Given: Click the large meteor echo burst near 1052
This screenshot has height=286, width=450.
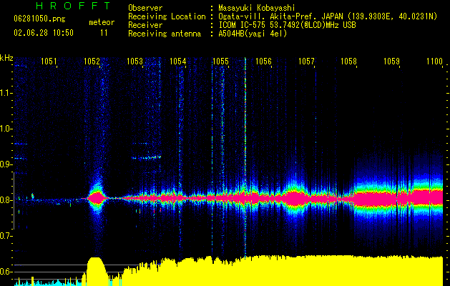Looking at the screenshot, I should pyautogui.click(x=97, y=198).
